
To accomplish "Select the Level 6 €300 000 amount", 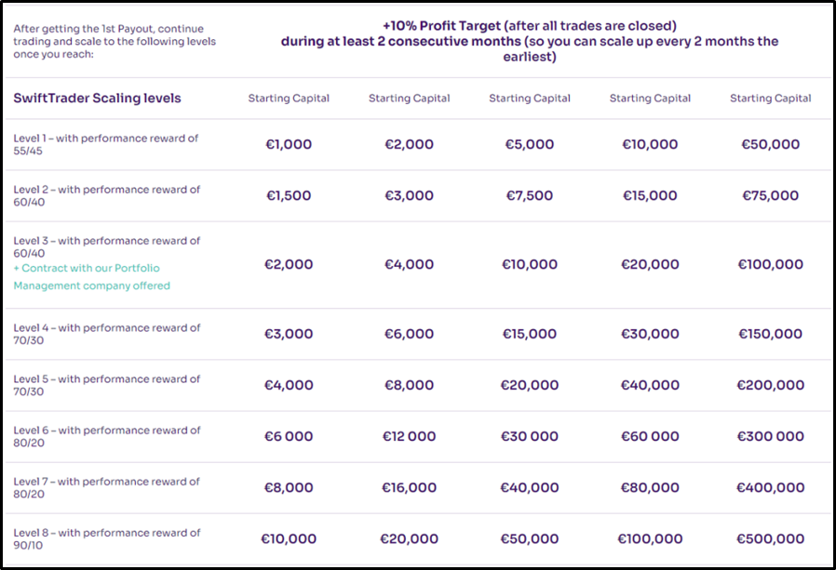I will pyautogui.click(x=771, y=436).
